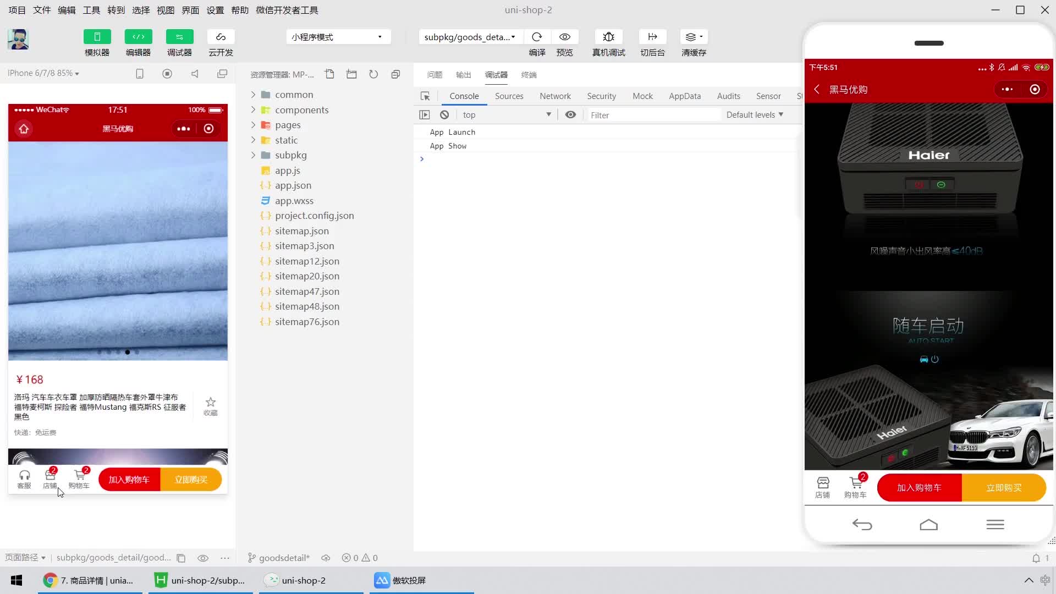
Task: Open the top context dropdown
Action: pyautogui.click(x=507, y=114)
